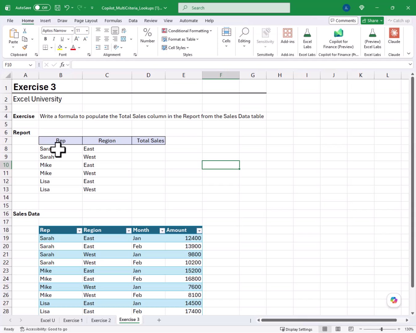Click the Undo arrow
416x333 pixels.
[x=67, y=8]
